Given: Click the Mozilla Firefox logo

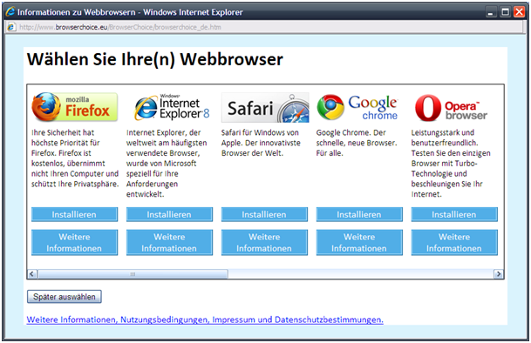Looking at the screenshot, I should tap(75, 107).
